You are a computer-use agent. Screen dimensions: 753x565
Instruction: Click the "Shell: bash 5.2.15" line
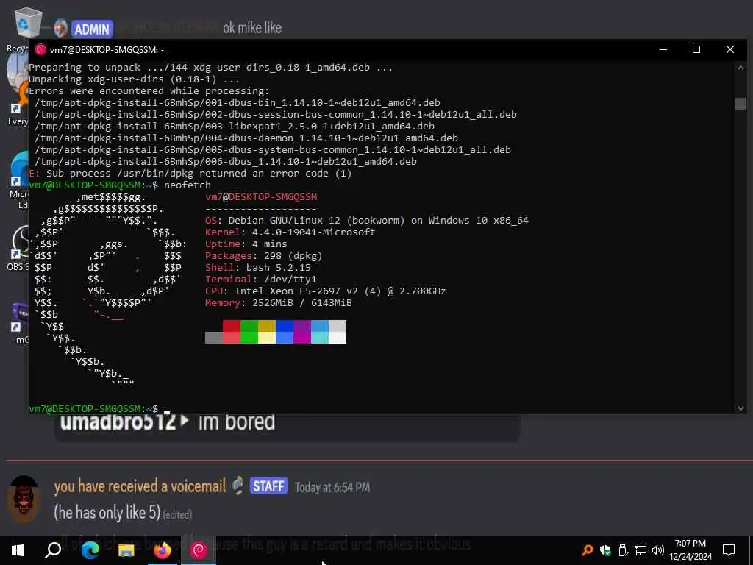coord(258,268)
